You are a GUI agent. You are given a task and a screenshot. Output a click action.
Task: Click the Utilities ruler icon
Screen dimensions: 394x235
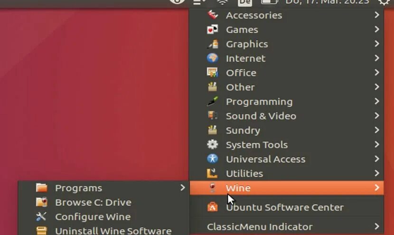click(212, 173)
